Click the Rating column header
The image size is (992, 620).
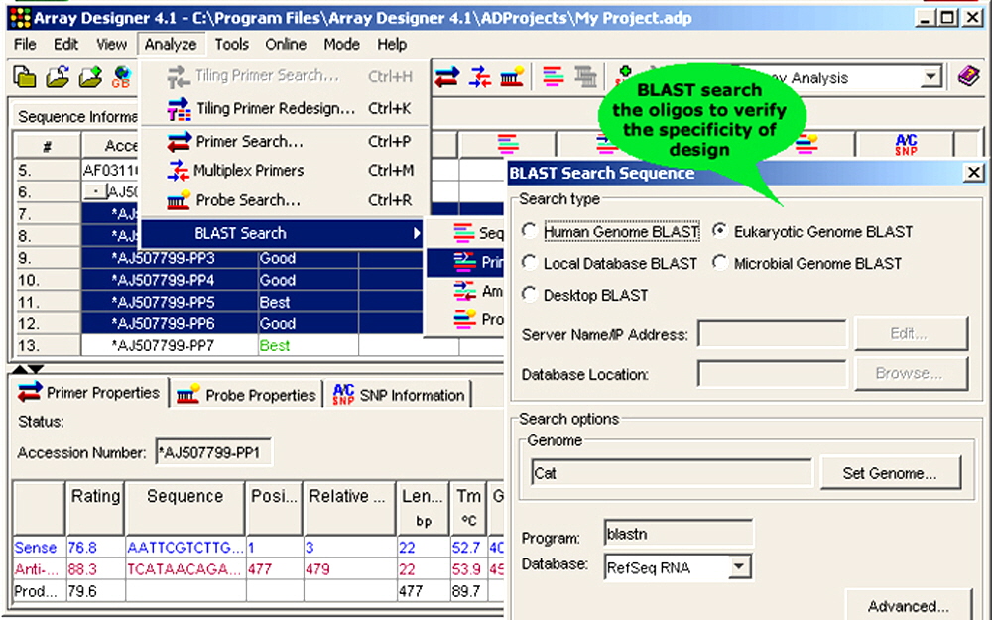95,508
